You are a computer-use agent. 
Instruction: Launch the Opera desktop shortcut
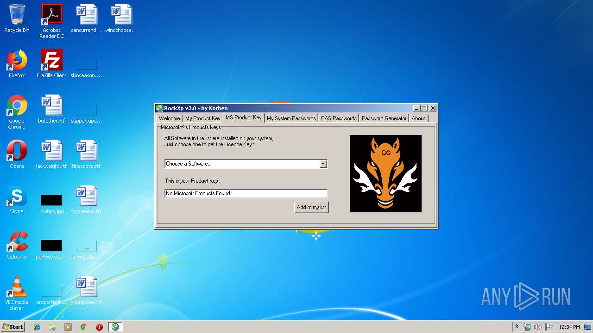17,154
